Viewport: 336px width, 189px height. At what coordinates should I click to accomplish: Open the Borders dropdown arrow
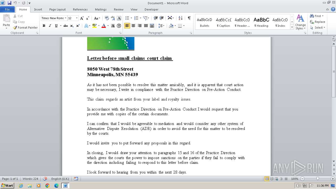(x=184, y=26)
